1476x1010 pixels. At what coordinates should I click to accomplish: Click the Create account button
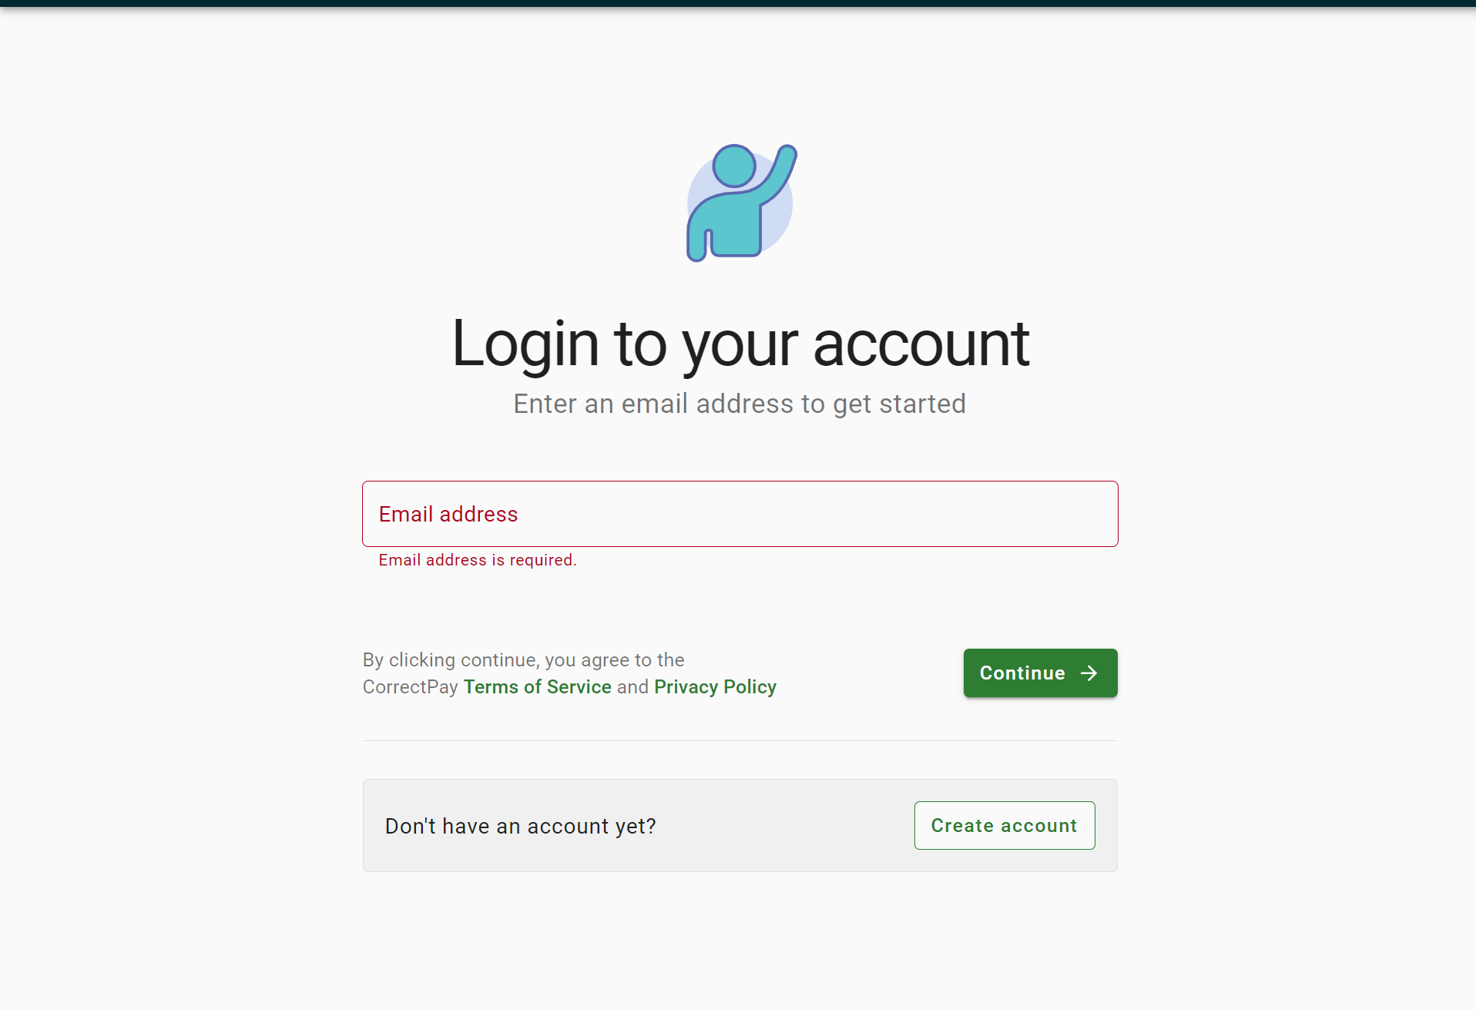click(1005, 825)
